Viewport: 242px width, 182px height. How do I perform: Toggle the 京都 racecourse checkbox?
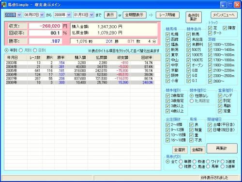click(x=168, y=70)
